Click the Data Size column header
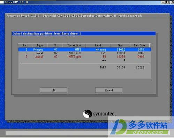 (x=139, y=45)
